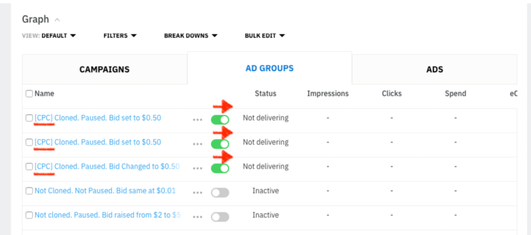Viewport: 531px width, 235px height.
Task: Open '[CPC] Cloned. Paused. Bid Changed to $0.50' link
Action: pos(107,167)
